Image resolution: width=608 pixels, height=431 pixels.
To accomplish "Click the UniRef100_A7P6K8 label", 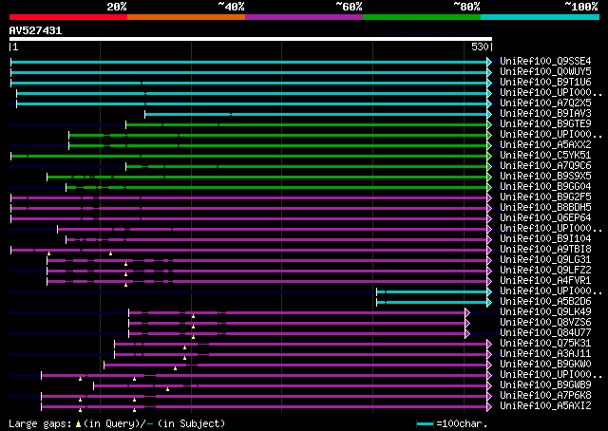I will point(545,396).
